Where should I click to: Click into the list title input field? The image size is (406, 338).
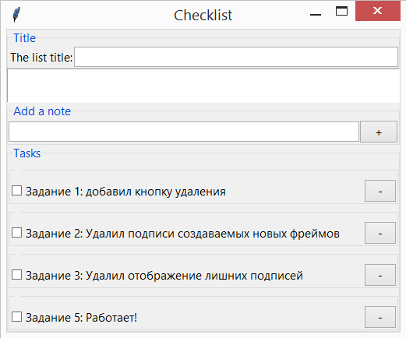[x=236, y=57]
